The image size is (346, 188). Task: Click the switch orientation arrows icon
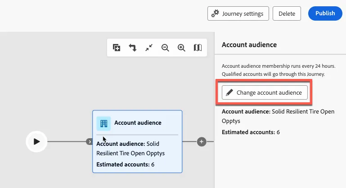[x=133, y=48]
